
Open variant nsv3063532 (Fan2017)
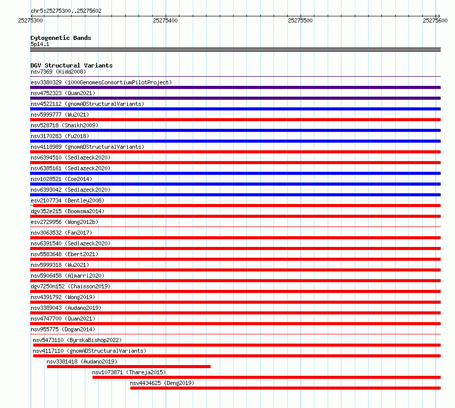coord(61,233)
